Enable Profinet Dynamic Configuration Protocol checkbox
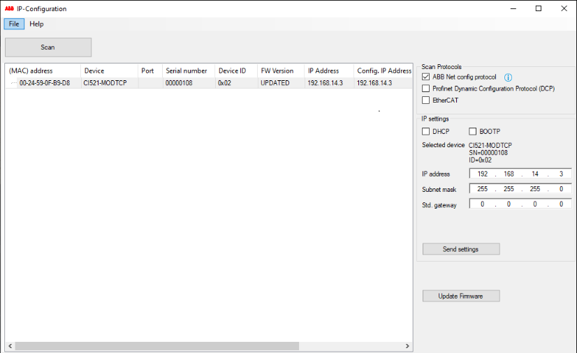The height and width of the screenshot is (353, 577). pos(426,89)
